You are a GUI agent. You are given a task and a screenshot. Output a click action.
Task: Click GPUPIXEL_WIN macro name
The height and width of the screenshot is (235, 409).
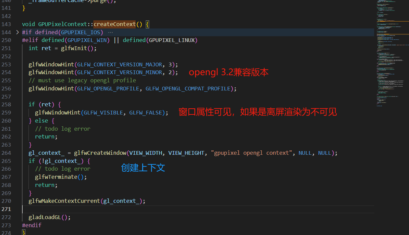tap(87, 40)
